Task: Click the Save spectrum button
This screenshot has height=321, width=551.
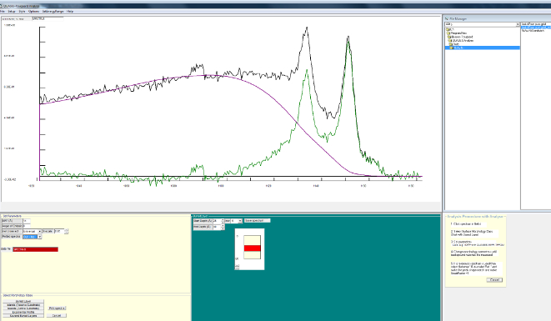Action: [258, 220]
